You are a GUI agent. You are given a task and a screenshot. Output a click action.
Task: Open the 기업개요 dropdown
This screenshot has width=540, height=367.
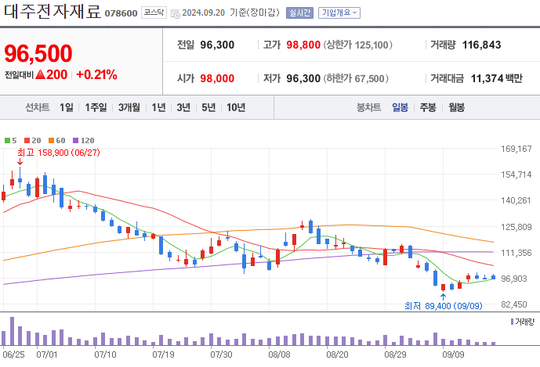tap(339, 13)
